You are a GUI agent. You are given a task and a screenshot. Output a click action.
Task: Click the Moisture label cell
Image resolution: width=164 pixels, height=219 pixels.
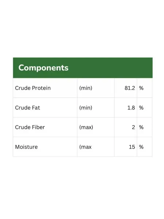pyautogui.click(x=45, y=147)
